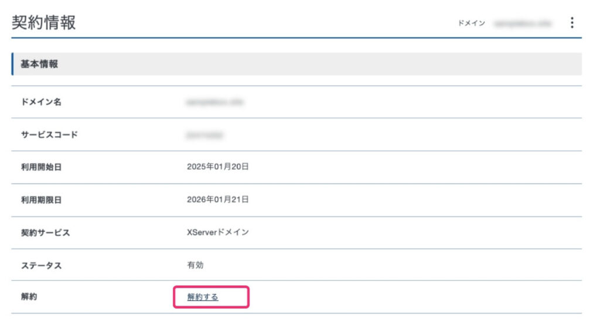
Task: Click the ドメイン label in the header
Action: point(471,23)
